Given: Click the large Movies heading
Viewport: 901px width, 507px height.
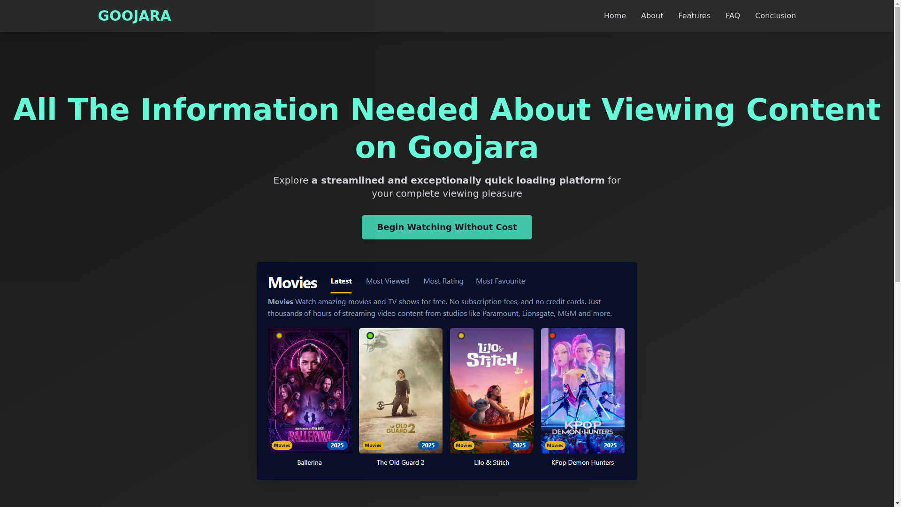Looking at the screenshot, I should pyautogui.click(x=292, y=283).
